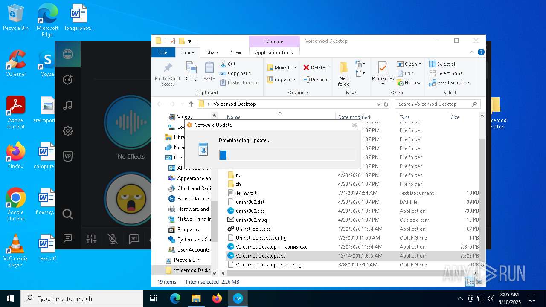The image size is (546, 307).
Task: Open Recycle Bin in navigation tree
Action: point(182,260)
